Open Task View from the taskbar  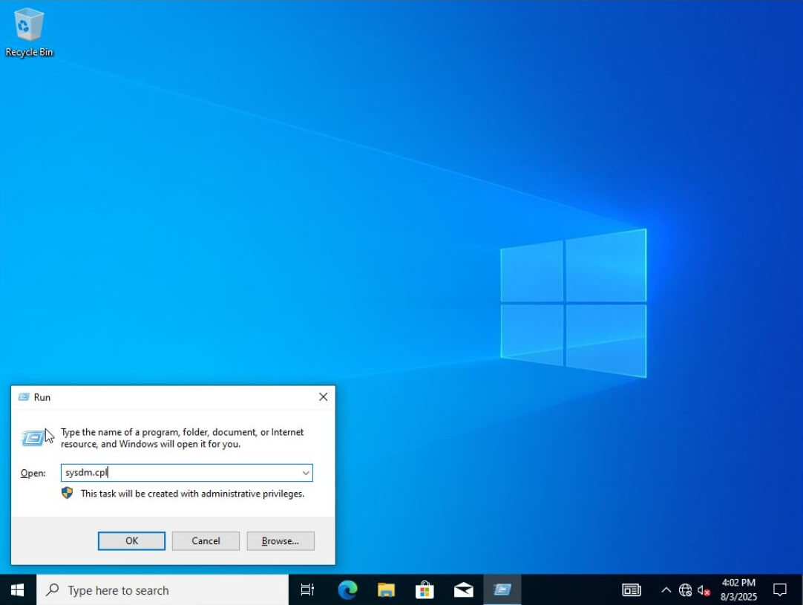pos(307,590)
